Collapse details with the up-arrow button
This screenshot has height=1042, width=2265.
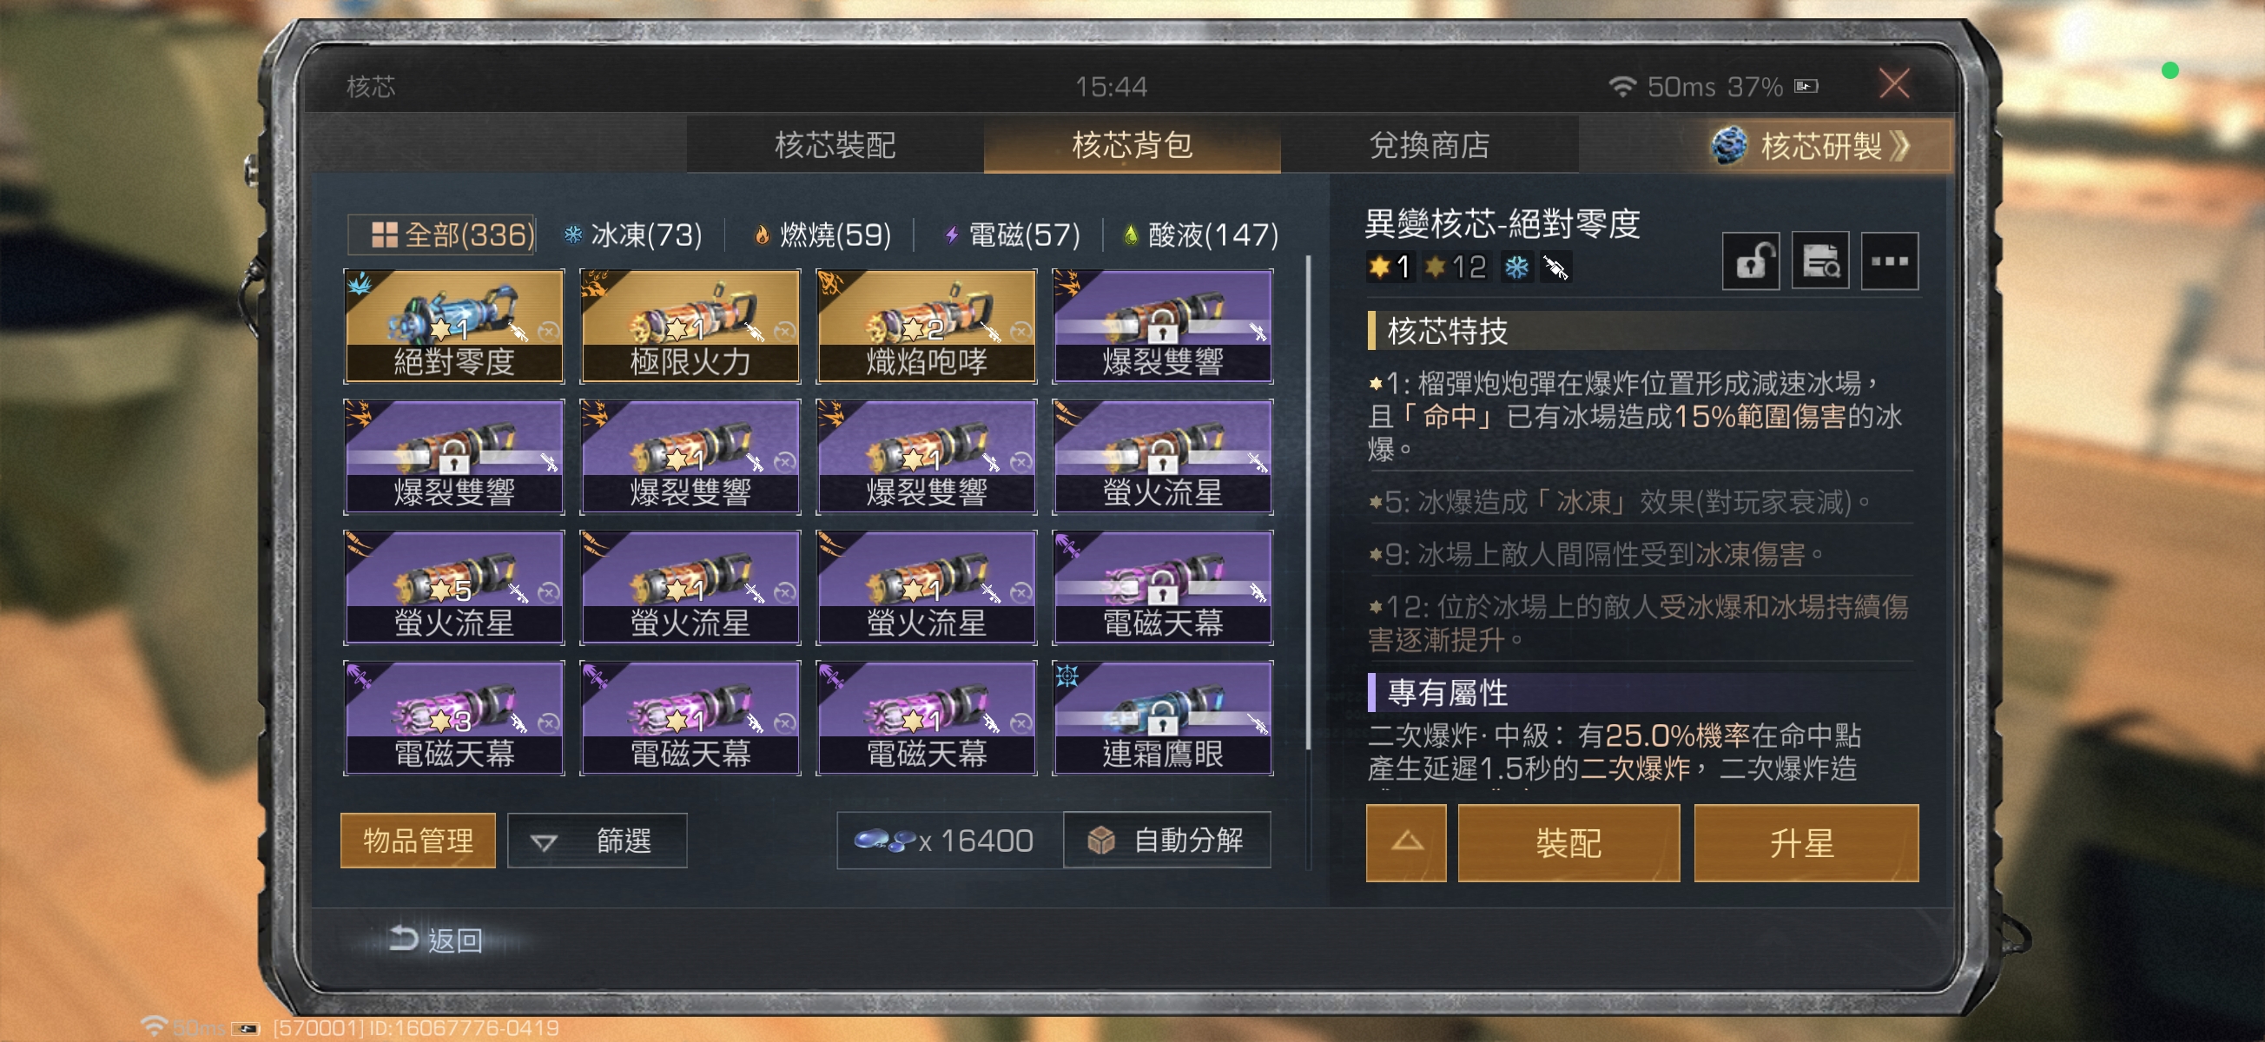pos(1406,843)
